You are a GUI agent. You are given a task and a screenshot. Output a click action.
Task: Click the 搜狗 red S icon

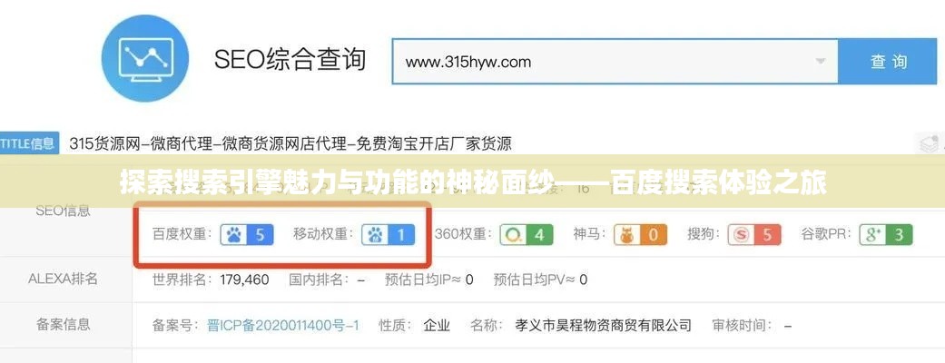click(741, 234)
